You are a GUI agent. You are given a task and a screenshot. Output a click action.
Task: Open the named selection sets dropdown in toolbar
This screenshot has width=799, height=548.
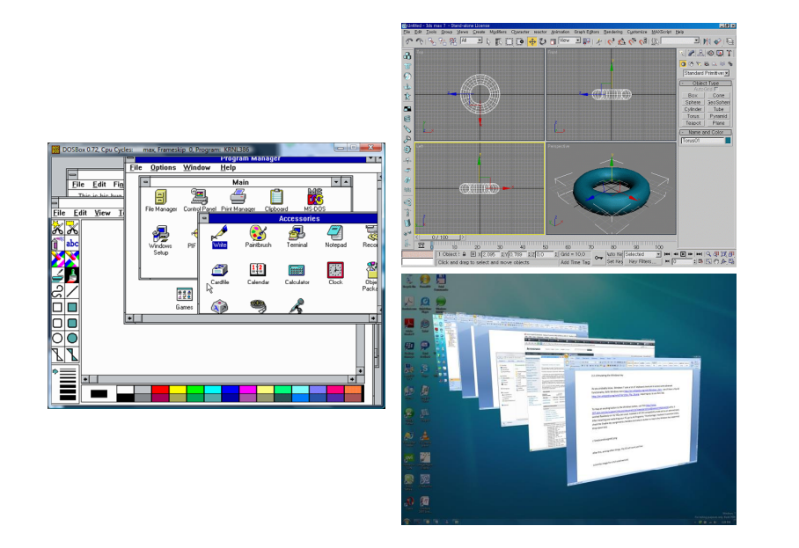click(680, 40)
